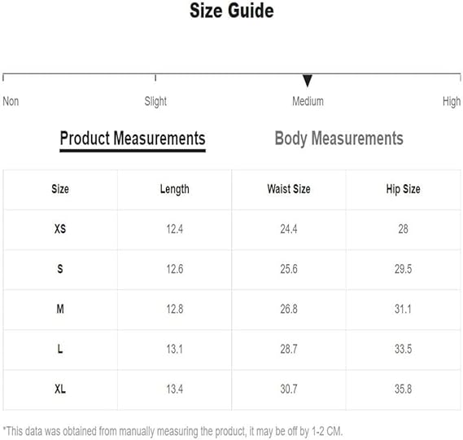Switch to the Body Measurements tab
The height and width of the screenshot is (440, 463).
tap(339, 139)
